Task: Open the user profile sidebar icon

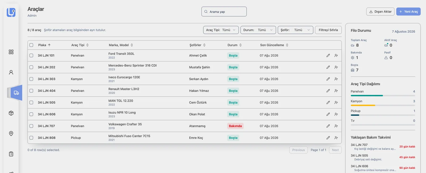Action: click(11, 72)
